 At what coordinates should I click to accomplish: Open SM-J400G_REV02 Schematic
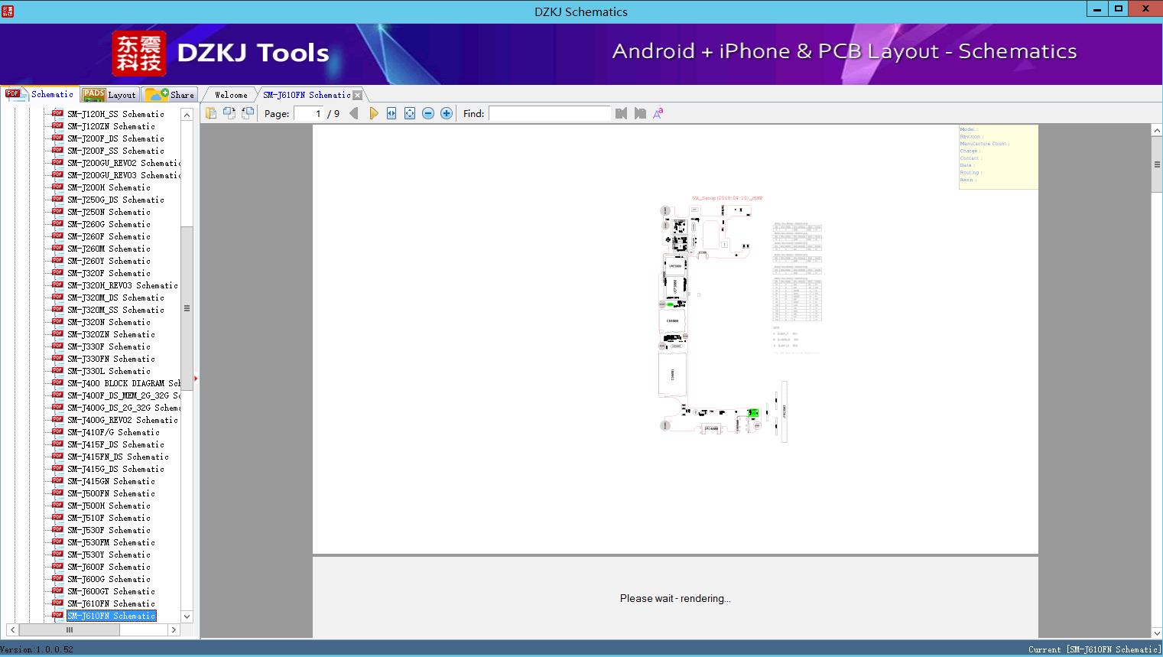coord(122,420)
